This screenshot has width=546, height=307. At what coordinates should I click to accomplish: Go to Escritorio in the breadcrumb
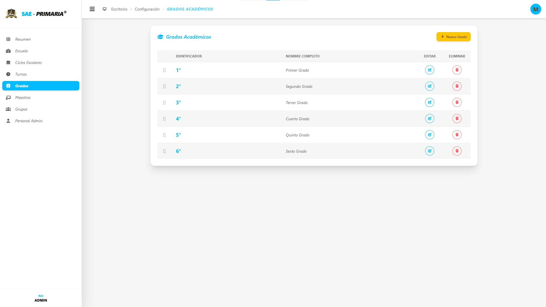(x=119, y=9)
